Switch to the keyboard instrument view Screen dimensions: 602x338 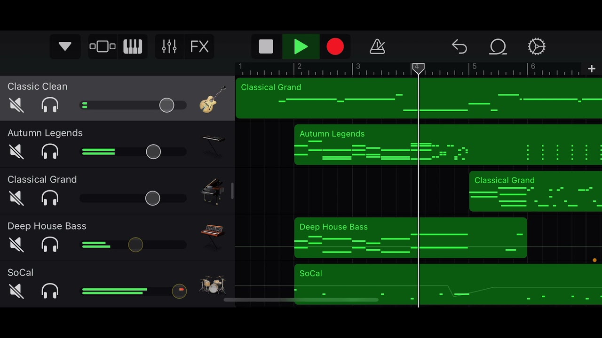133,46
